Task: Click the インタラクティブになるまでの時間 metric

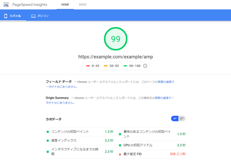Action: pyautogui.click(x=79, y=152)
